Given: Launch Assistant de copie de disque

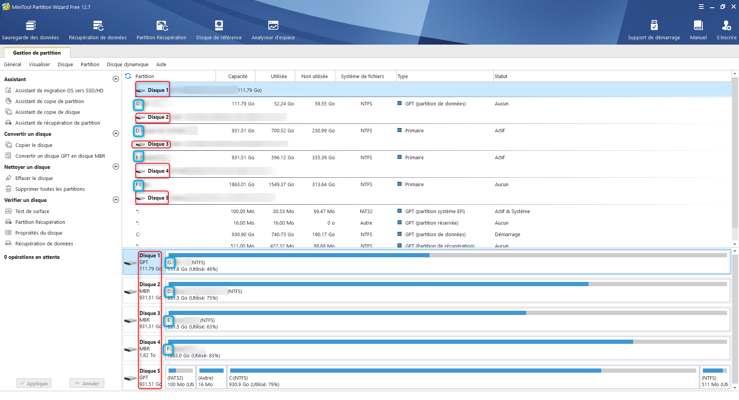Looking at the screenshot, I should point(47,112).
